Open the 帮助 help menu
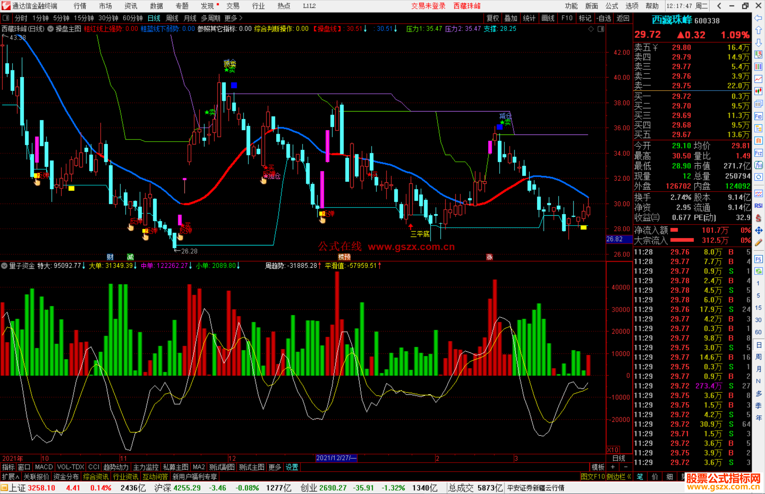The width and height of the screenshot is (765, 494). (652, 6)
